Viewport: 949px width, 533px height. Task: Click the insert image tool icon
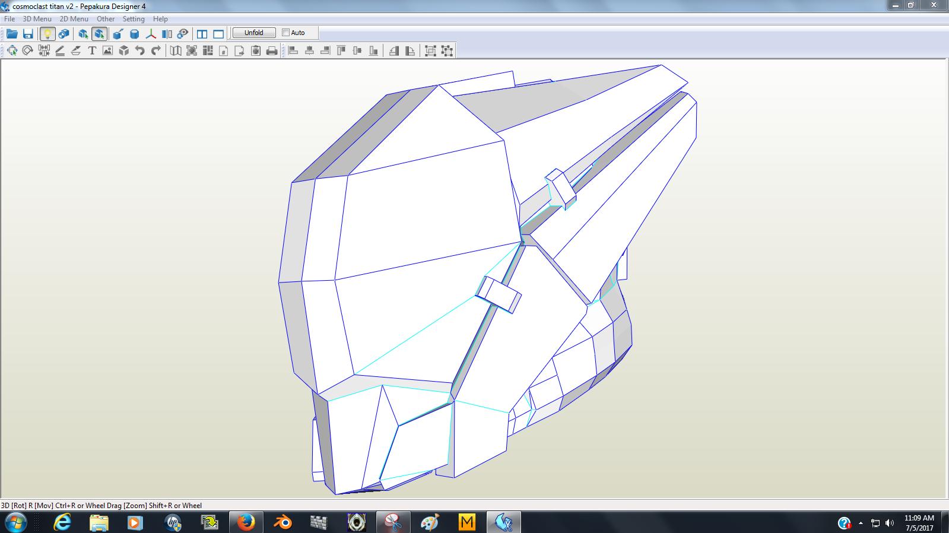pyautogui.click(x=107, y=50)
